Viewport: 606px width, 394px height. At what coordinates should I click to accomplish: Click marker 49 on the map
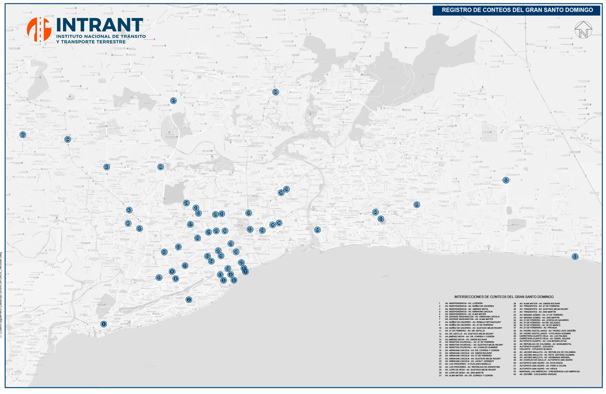click(x=417, y=205)
